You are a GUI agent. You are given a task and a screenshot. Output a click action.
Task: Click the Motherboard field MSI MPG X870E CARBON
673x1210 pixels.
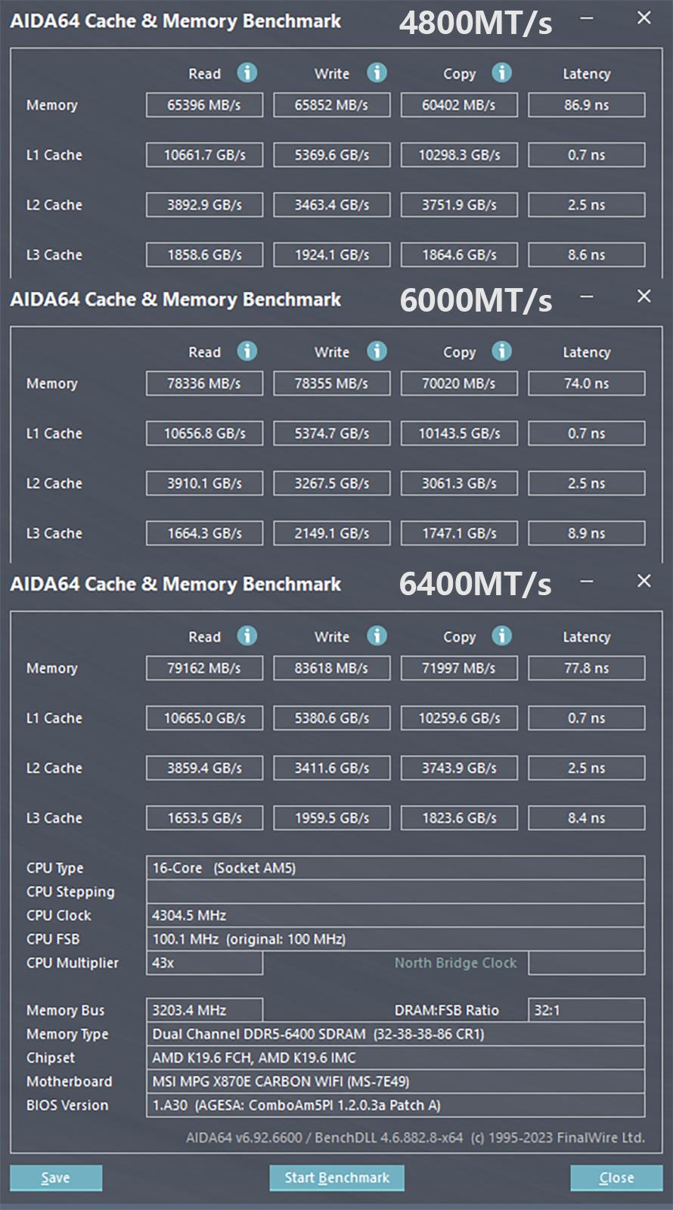(395, 1081)
